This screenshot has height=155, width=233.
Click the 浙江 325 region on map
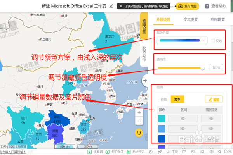click(x=84, y=127)
